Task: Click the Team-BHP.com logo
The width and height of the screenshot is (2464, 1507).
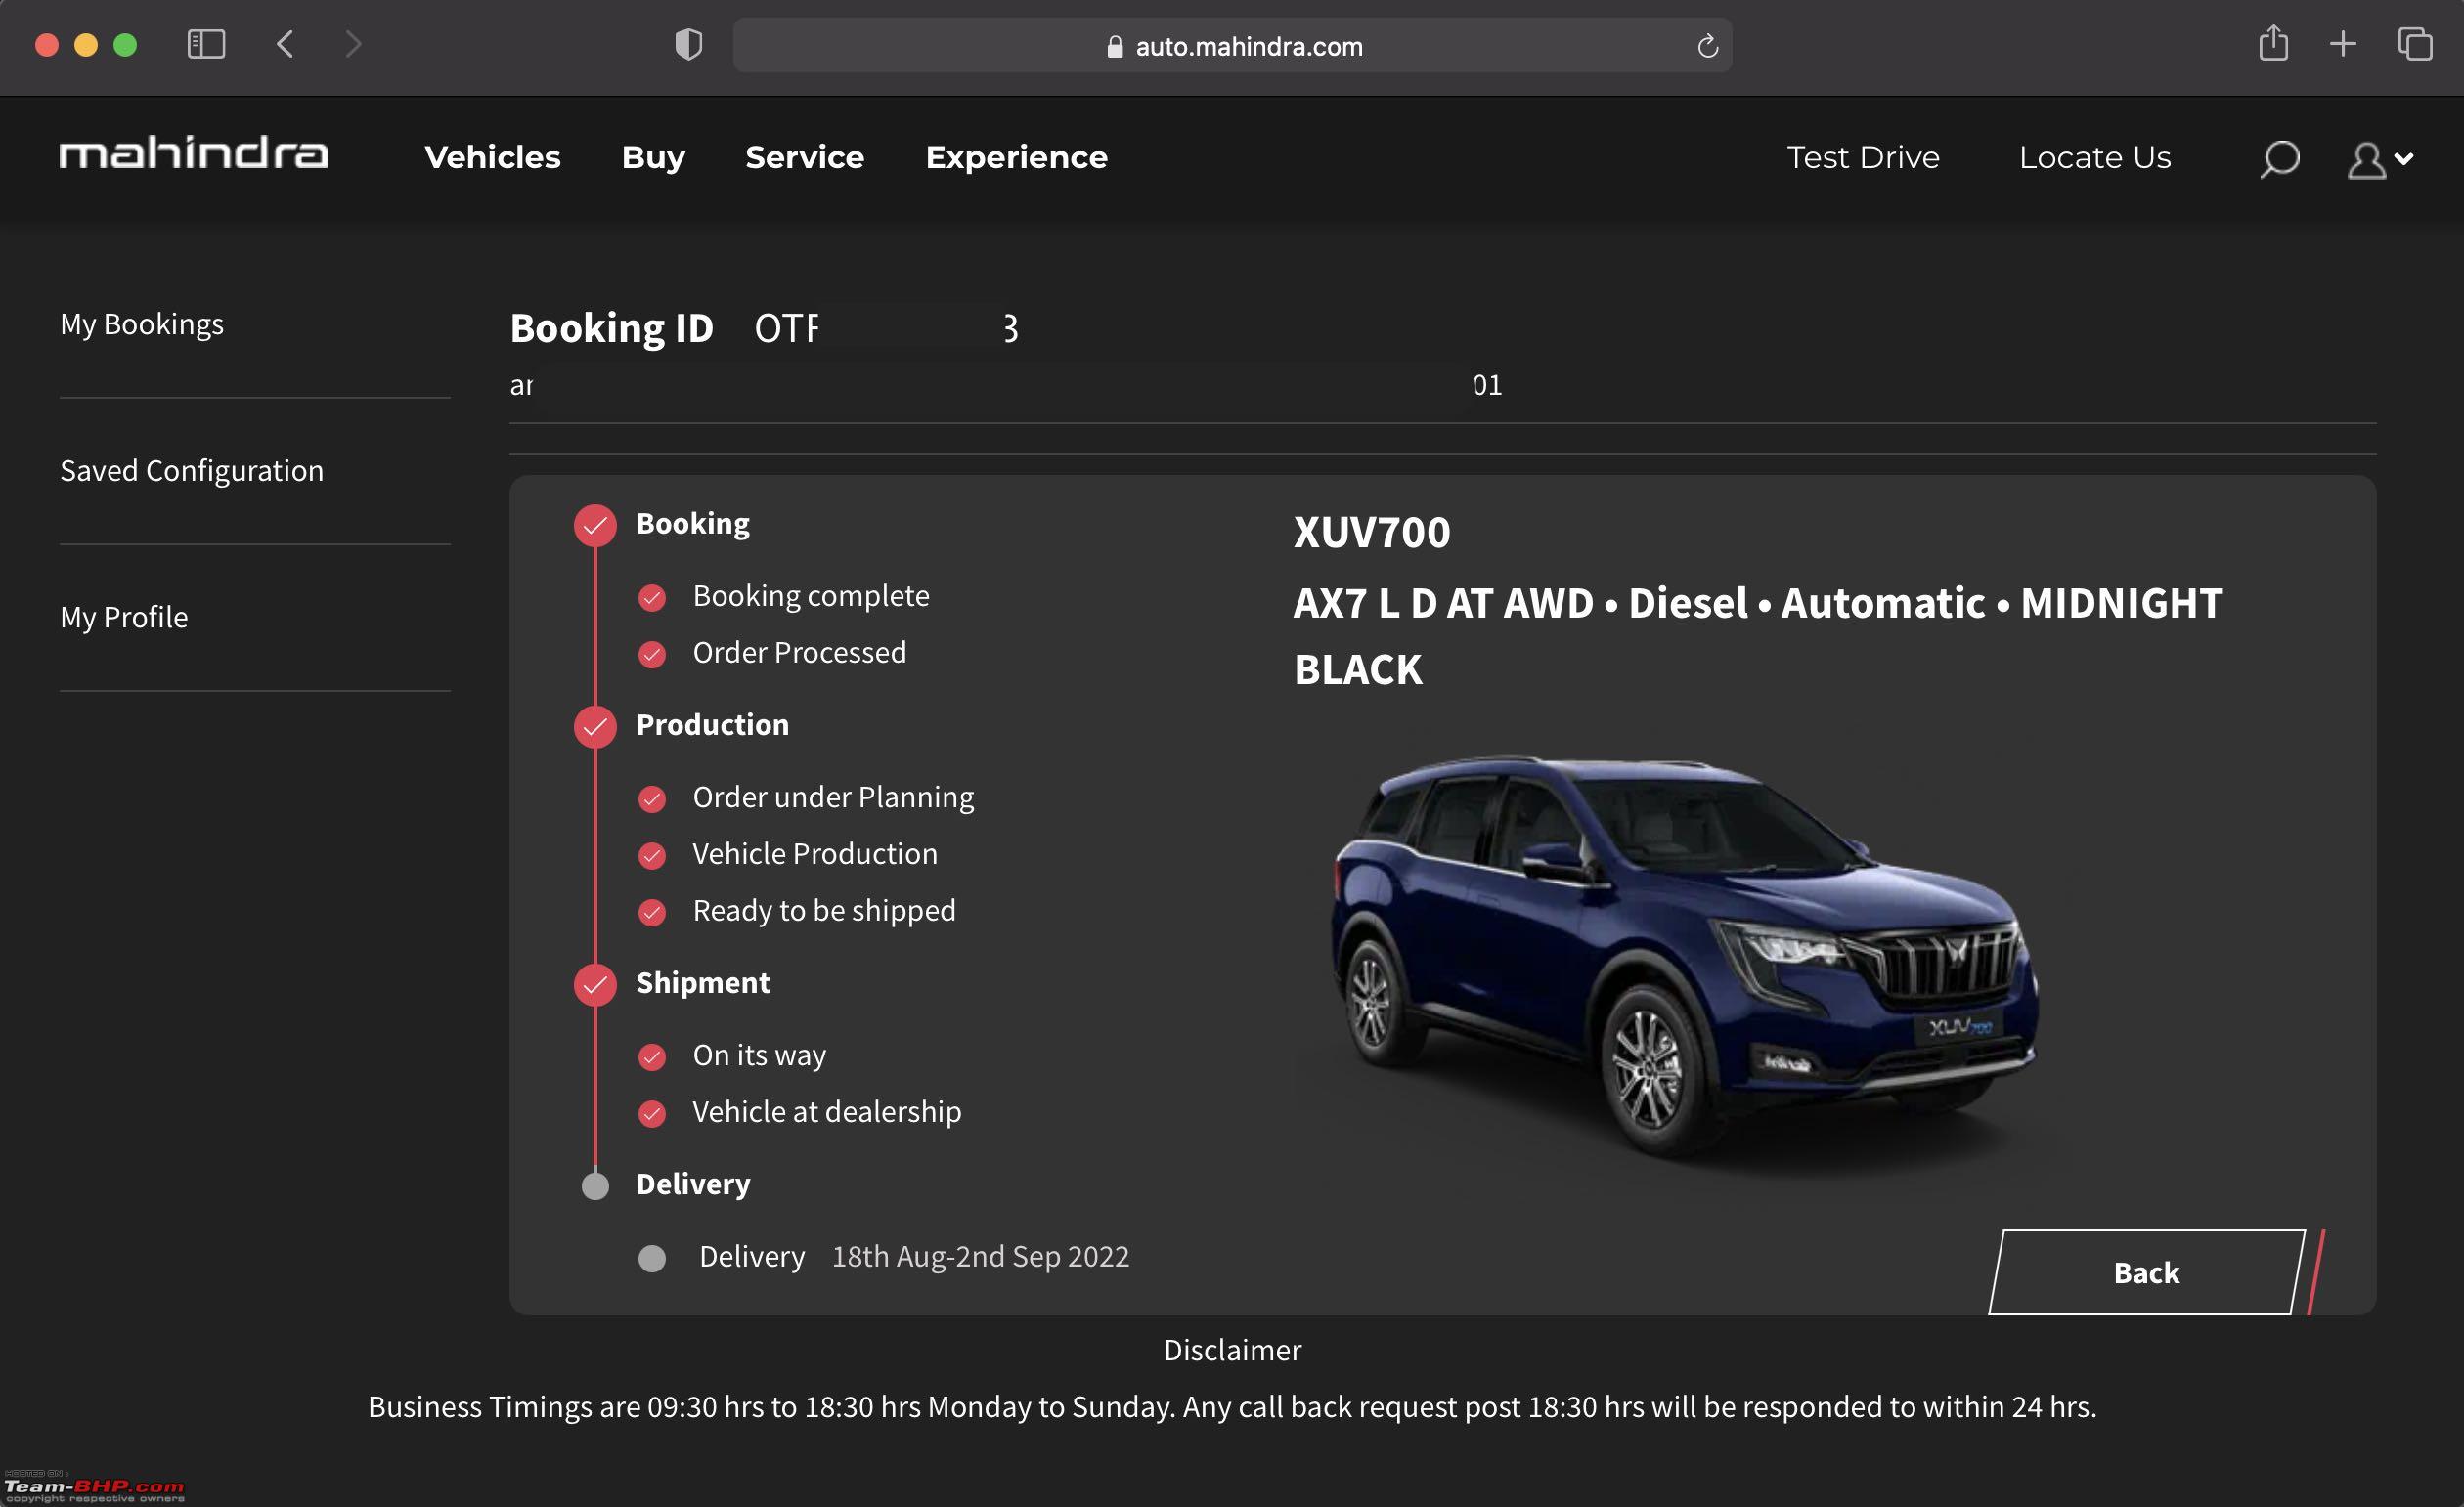Action: pyautogui.click(x=94, y=1488)
